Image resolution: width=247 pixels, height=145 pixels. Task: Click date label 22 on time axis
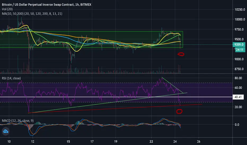[151, 142]
